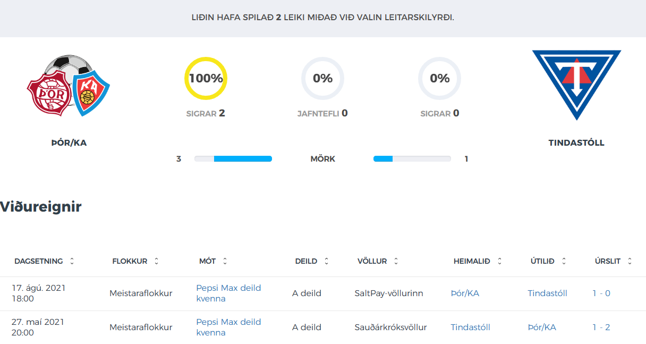Sort by the Dagsetning column arrows
646x344 pixels.
[72, 261]
